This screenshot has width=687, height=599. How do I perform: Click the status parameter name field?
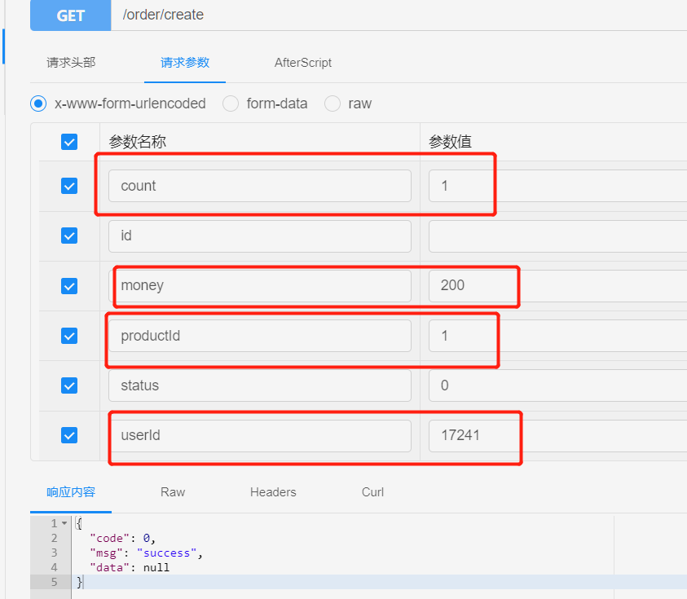(x=260, y=385)
